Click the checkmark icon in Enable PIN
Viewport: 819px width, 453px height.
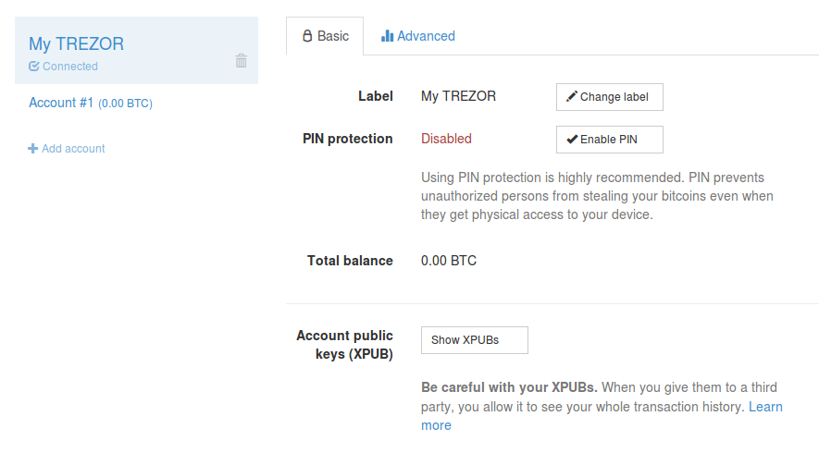click(x=572, y=140)
